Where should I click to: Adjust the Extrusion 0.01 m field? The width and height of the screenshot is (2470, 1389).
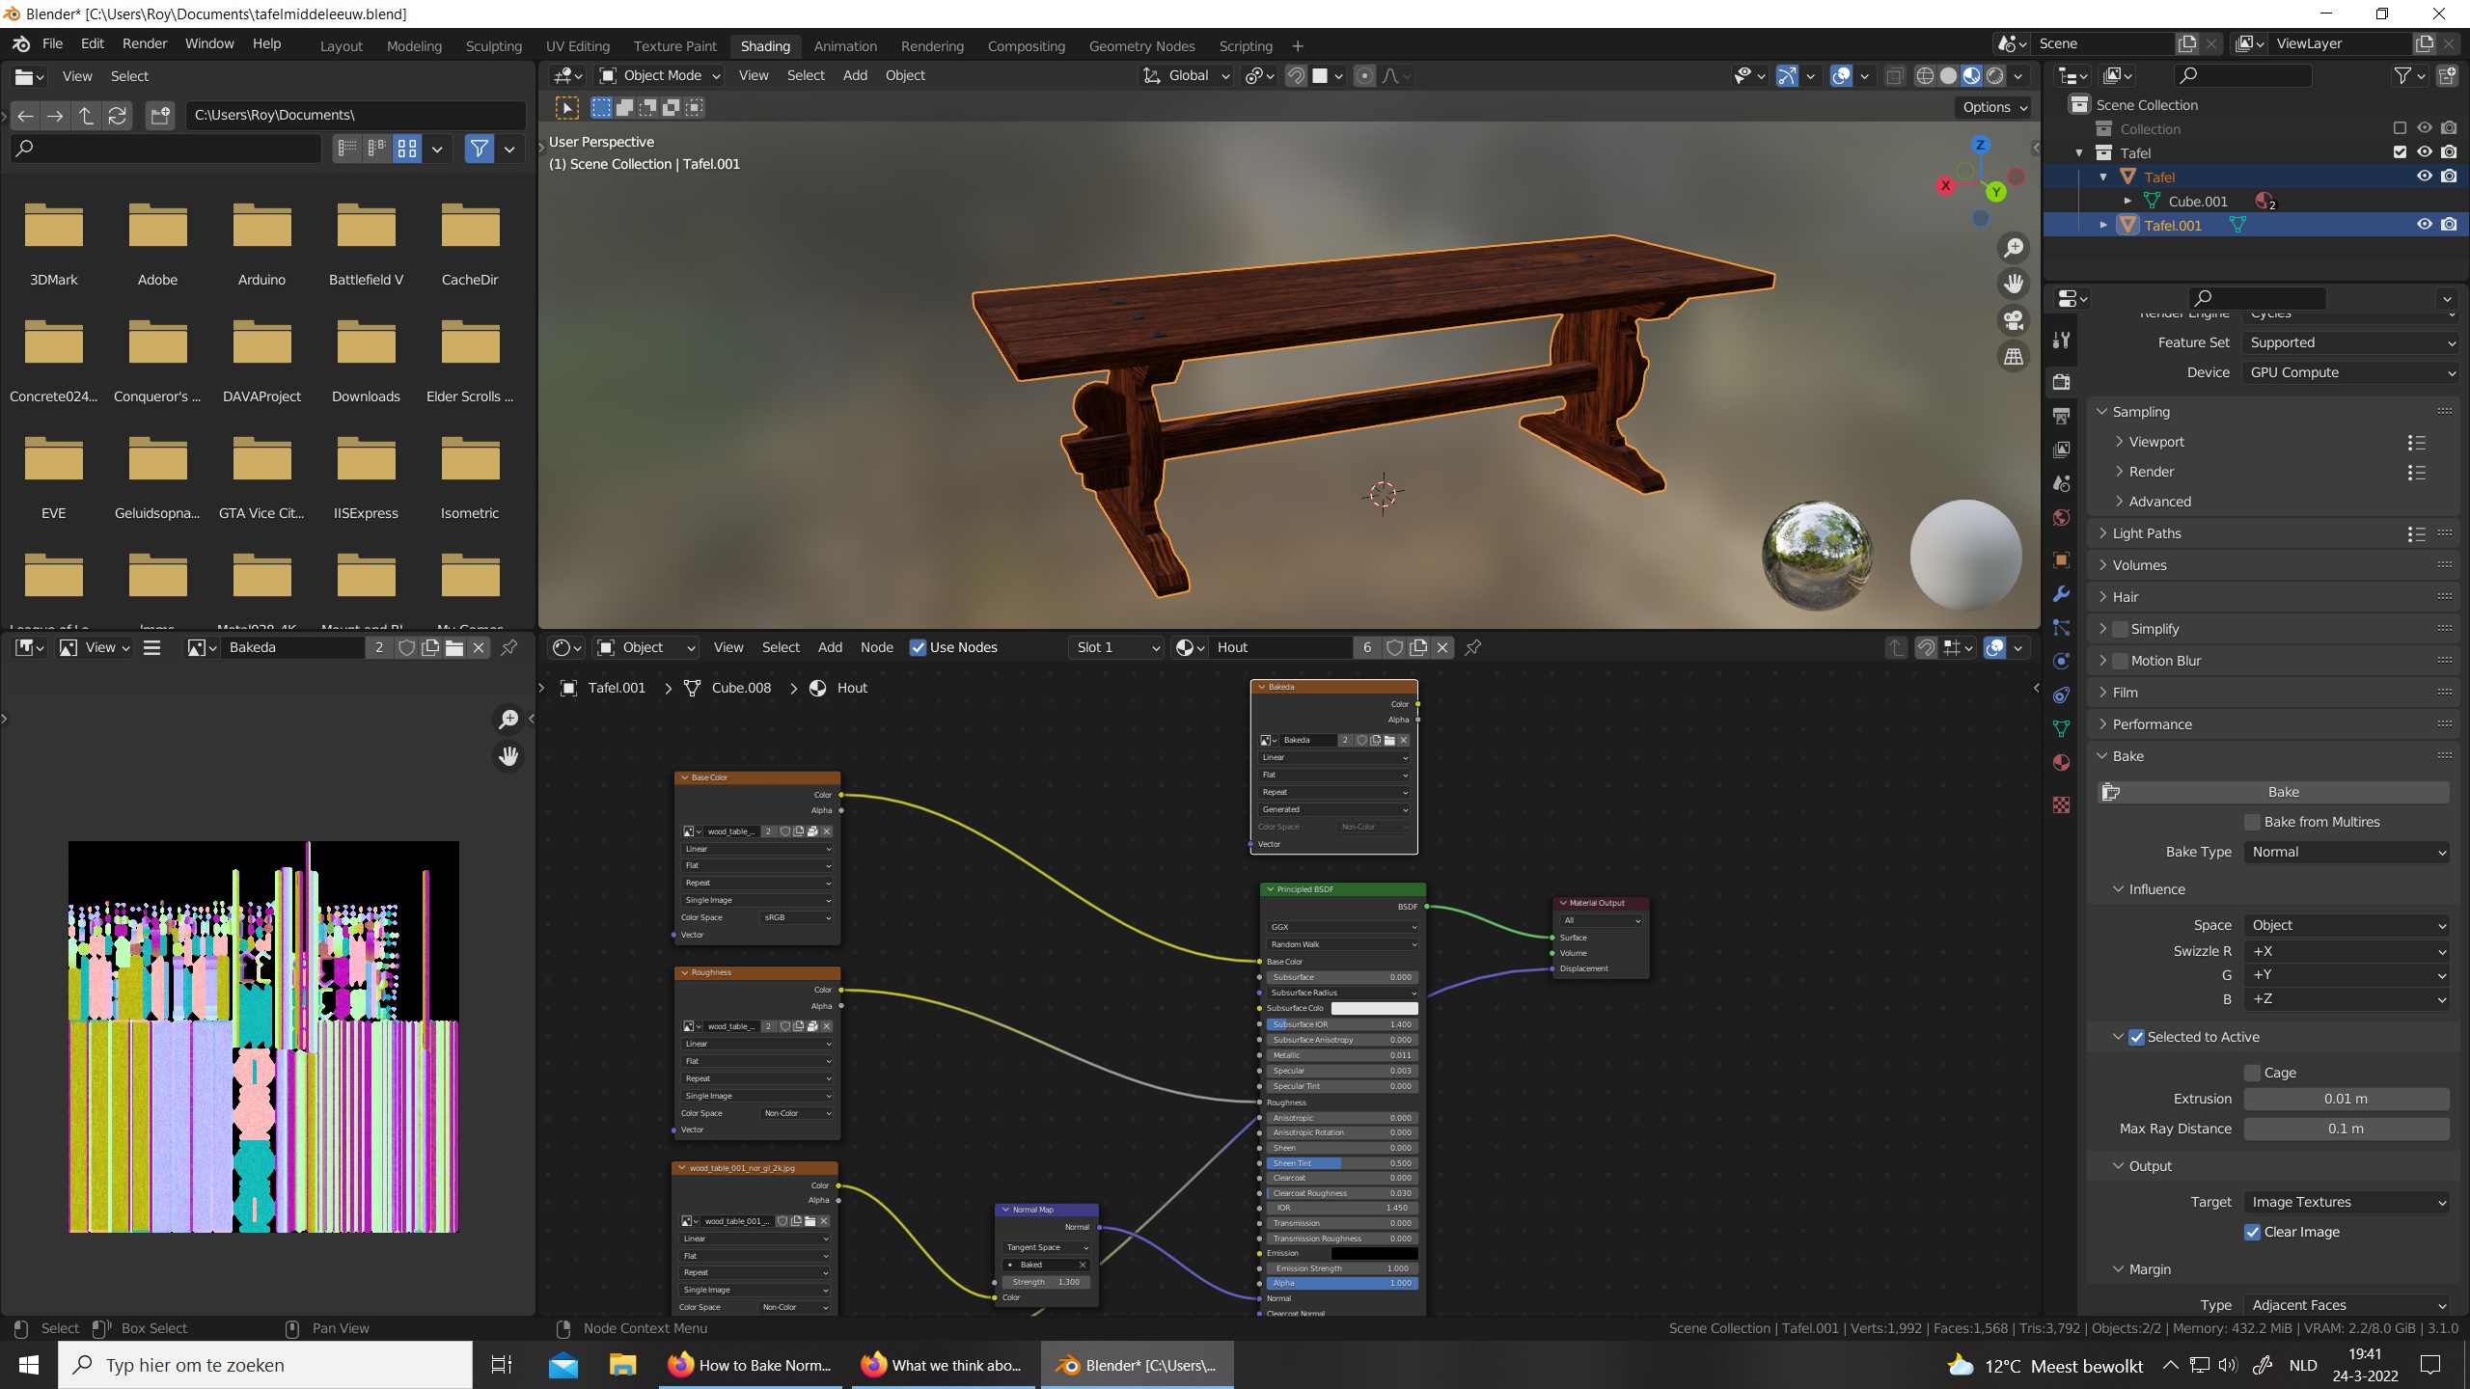coord(2346,1099)
